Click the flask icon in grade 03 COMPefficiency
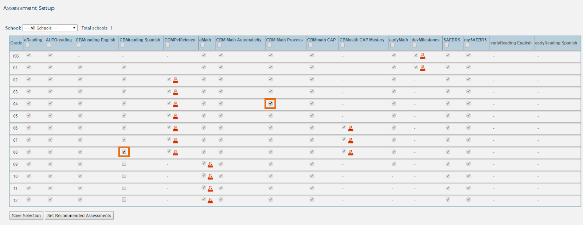 coord(175,92)
